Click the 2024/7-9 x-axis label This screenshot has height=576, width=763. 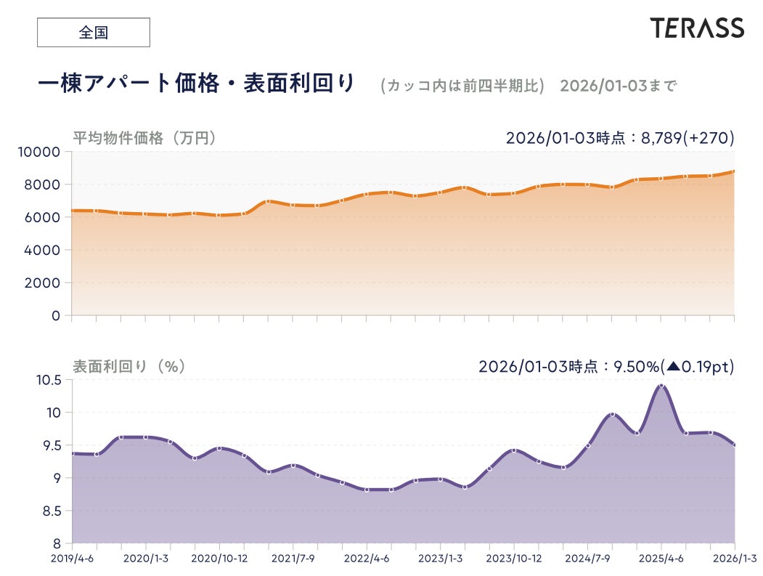[x=587, y=559]
